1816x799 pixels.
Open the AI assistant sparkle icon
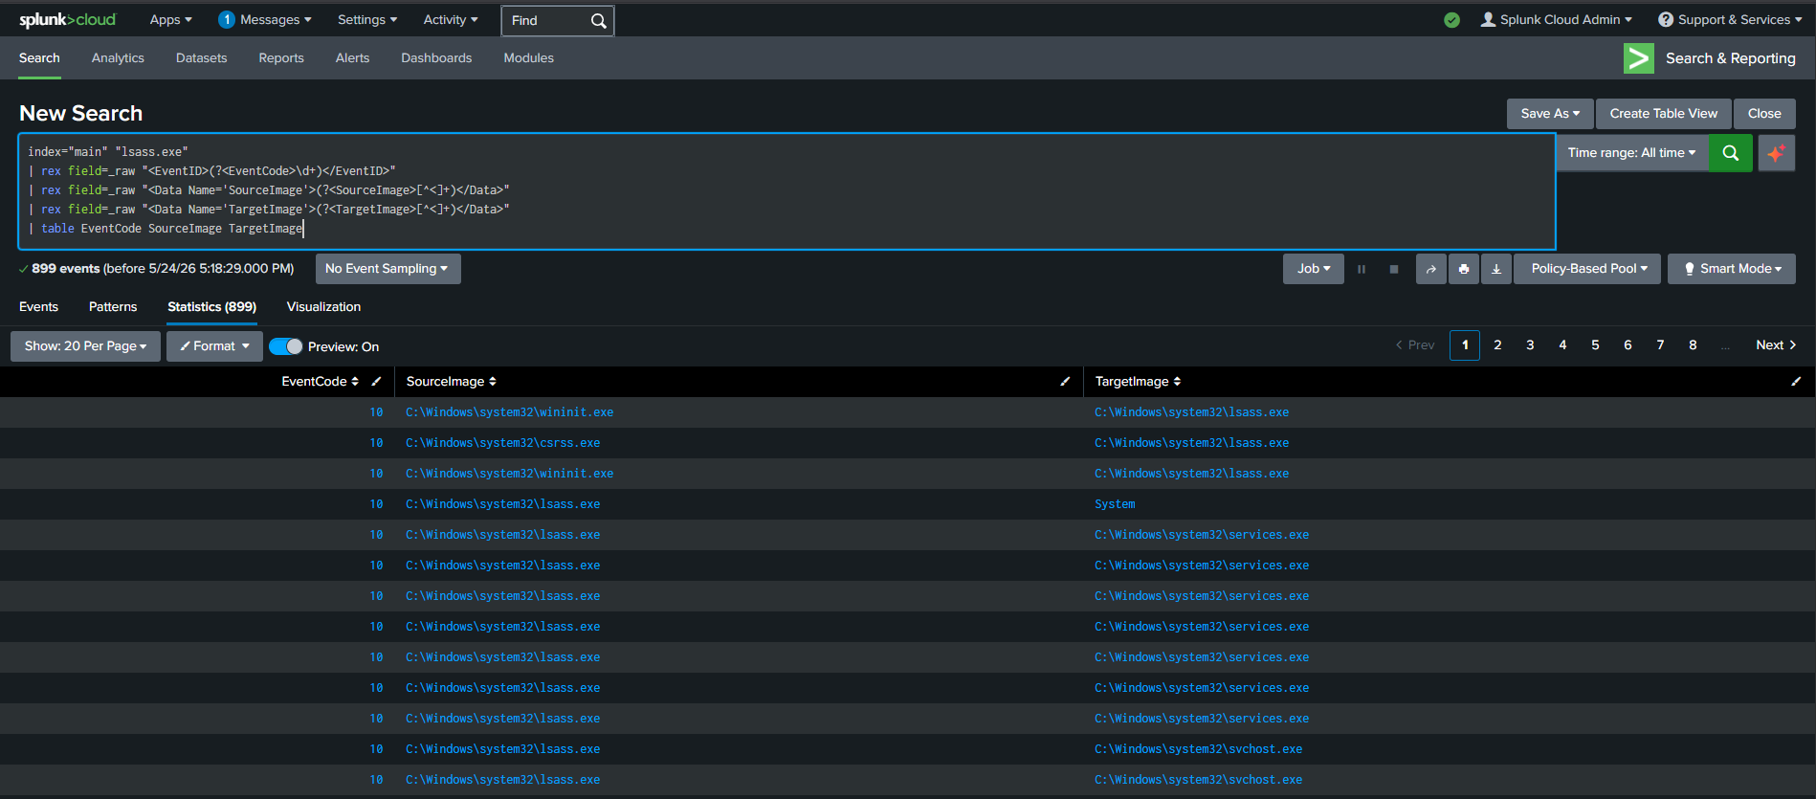pos(1777,153)
